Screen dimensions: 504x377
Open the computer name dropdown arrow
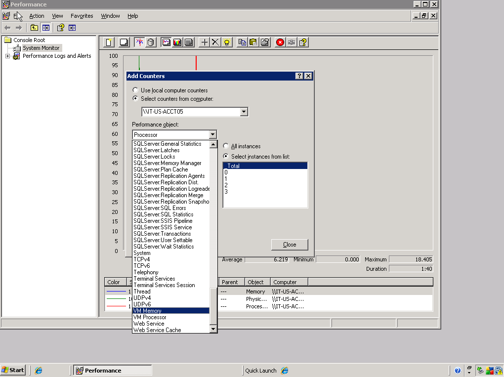tap(244, 112)
